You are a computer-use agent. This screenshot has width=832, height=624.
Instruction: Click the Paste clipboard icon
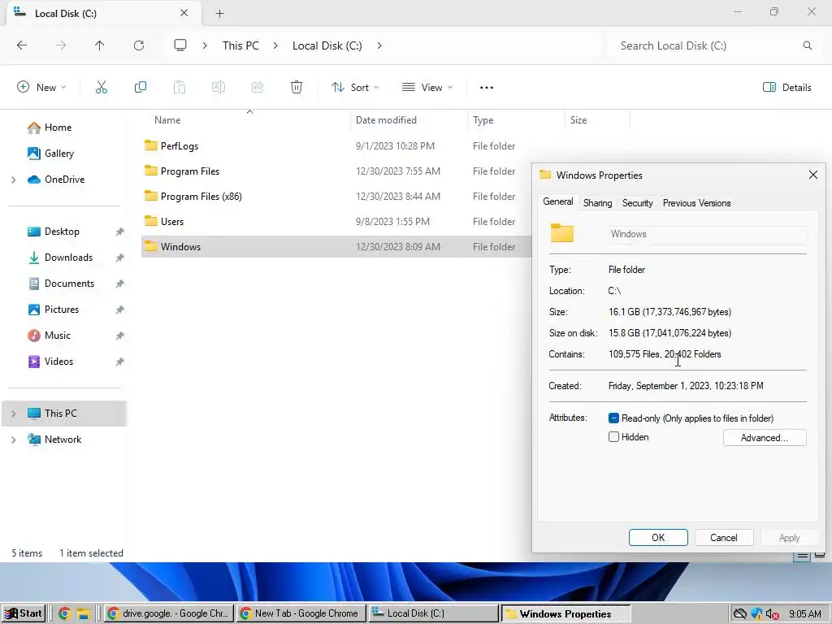(180, 88)
